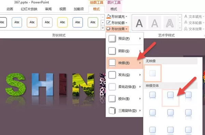The image size is (205, 135).
Task: Open the 幻灯片放映 ribbon tab
Action: pyautogui.click(x=29, y=9)
